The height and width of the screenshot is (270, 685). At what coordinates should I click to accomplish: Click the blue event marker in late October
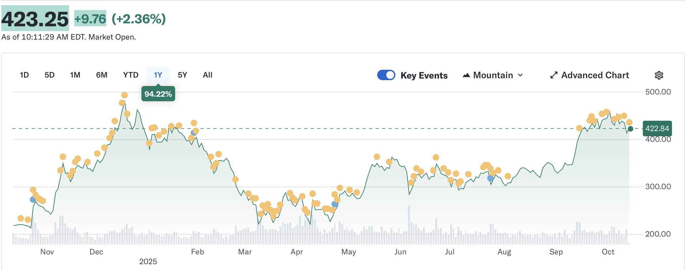click(x=33, y=200)
